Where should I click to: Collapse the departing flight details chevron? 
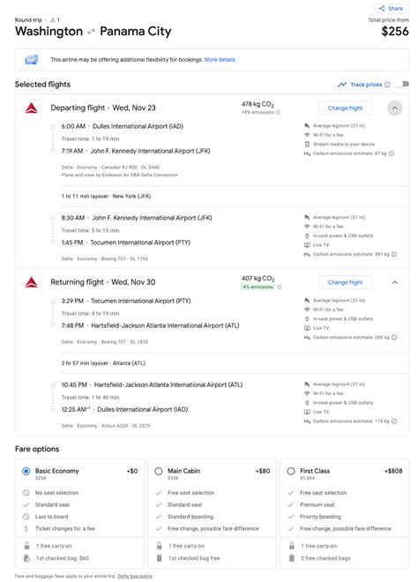[394, 108]
